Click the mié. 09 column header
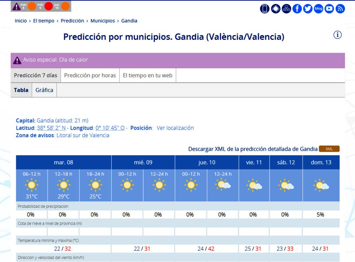 pyautogui.click(x=143, y=162)
